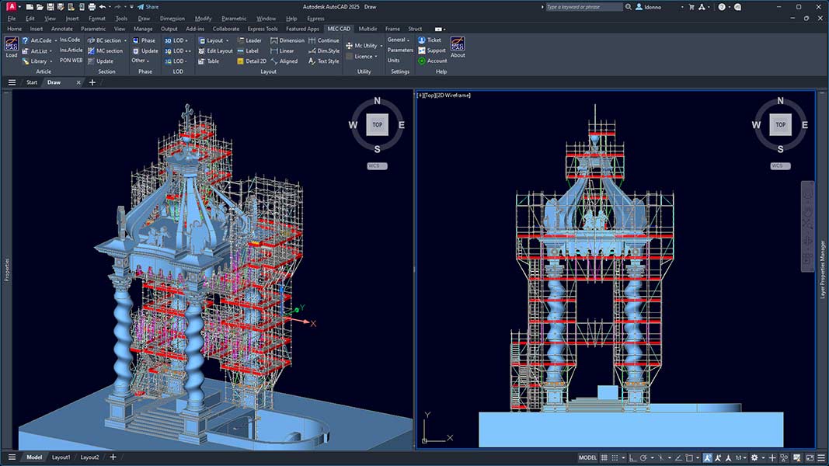Open the Modify menu
The width and height of the screenshot is (829, 466).
(205, 18)
